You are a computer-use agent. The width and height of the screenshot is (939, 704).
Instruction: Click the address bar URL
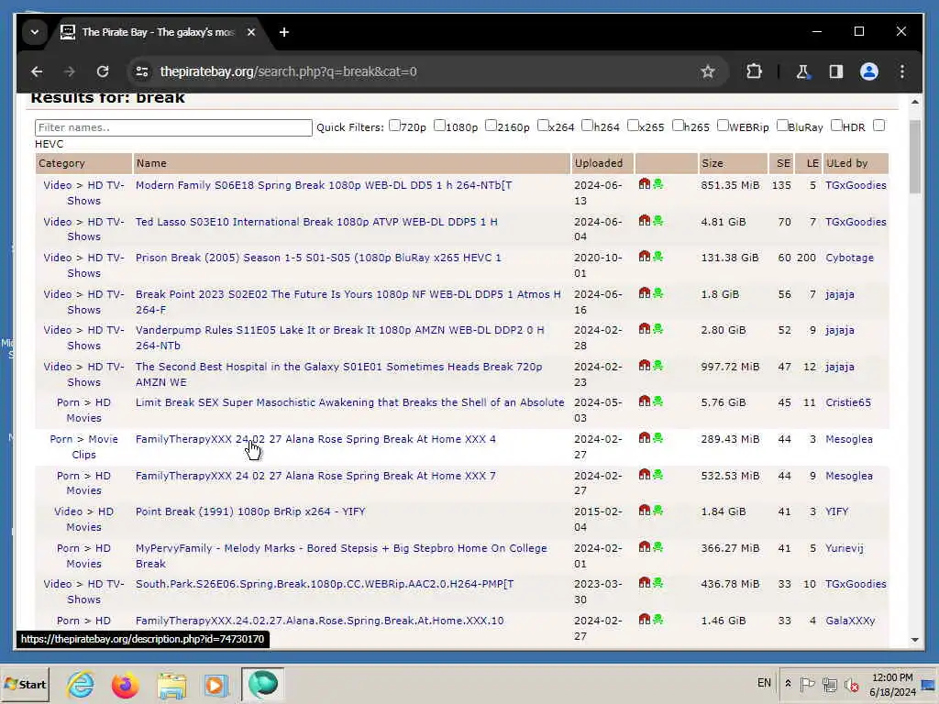pos(288,71)
